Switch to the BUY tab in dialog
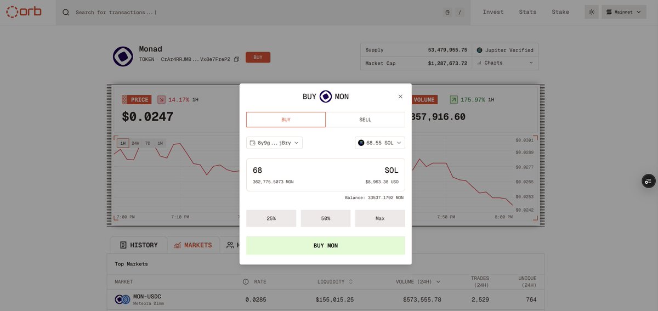This screenshot has height=311, width=658. pyautogui.click(x=286, y=120)
